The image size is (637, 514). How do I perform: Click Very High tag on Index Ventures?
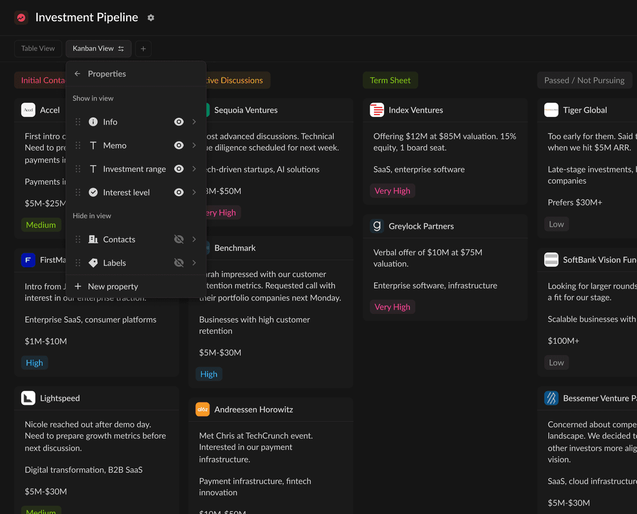(392, 191)
